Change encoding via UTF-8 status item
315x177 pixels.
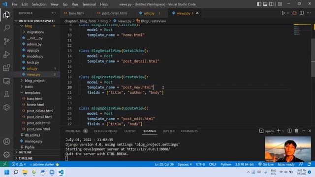coord(200,164)
